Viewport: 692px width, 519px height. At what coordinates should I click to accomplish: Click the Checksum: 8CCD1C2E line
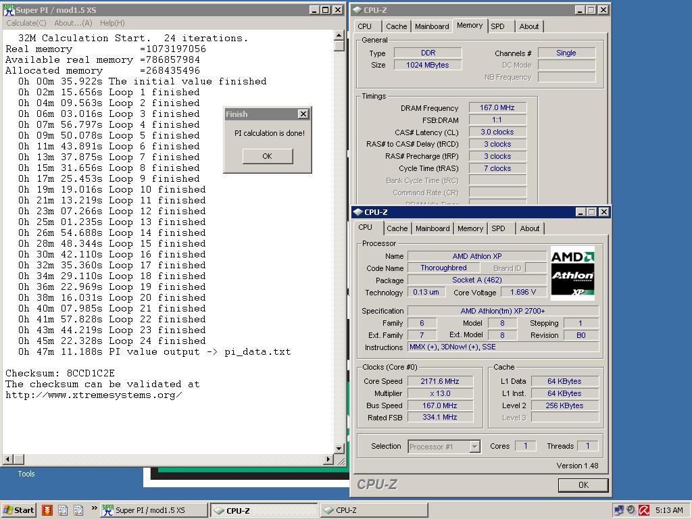point(60,373)
